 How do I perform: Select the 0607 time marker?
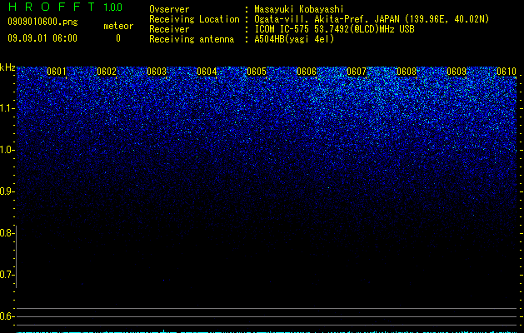(357, 72)
